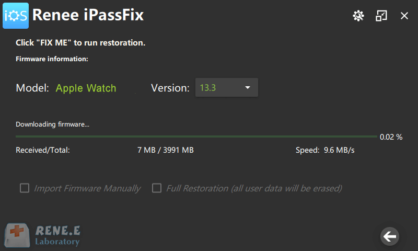The width and height of the screenshot is (418, 251).
Task: Click the back arrow button
Action: coord(389,236)
